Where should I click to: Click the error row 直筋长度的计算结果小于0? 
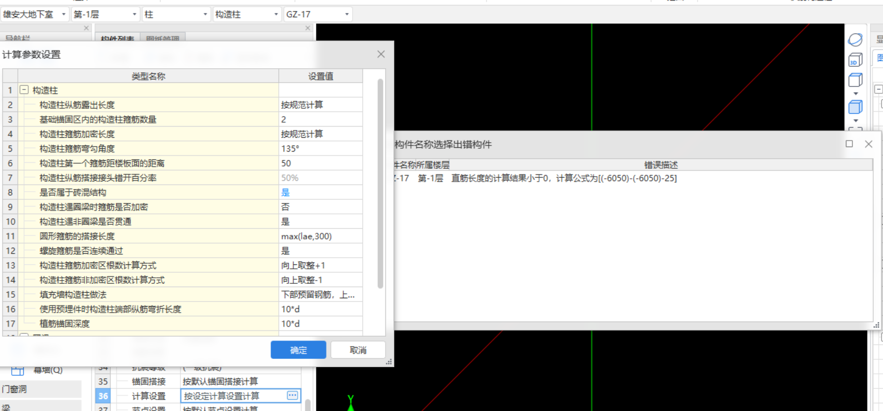tap(564, 178)
